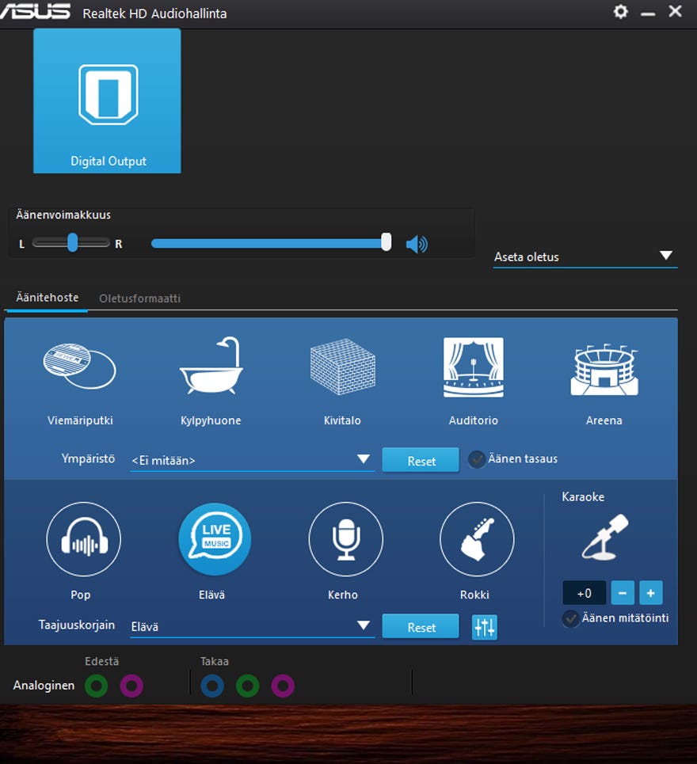Switch to the Oletusformaatti tab

click(140, 298)
